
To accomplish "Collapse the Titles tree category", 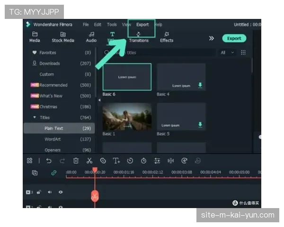I will [35, 117].
